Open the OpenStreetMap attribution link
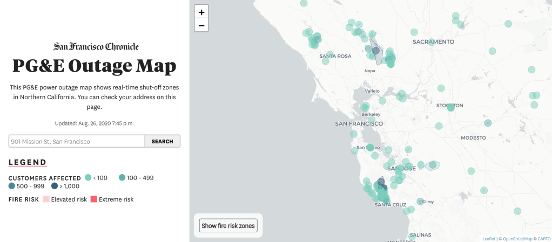The image size is (552, 242). [517, 239]
